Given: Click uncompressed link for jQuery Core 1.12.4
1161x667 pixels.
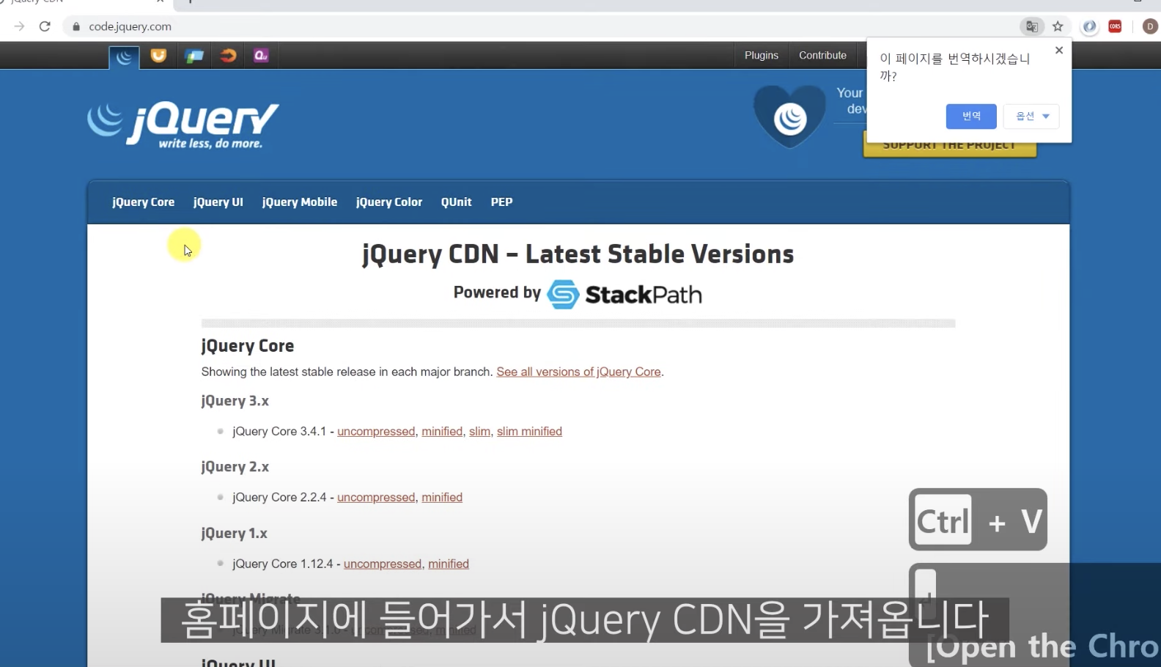Looking at the screenshot, I should [383, 564].
